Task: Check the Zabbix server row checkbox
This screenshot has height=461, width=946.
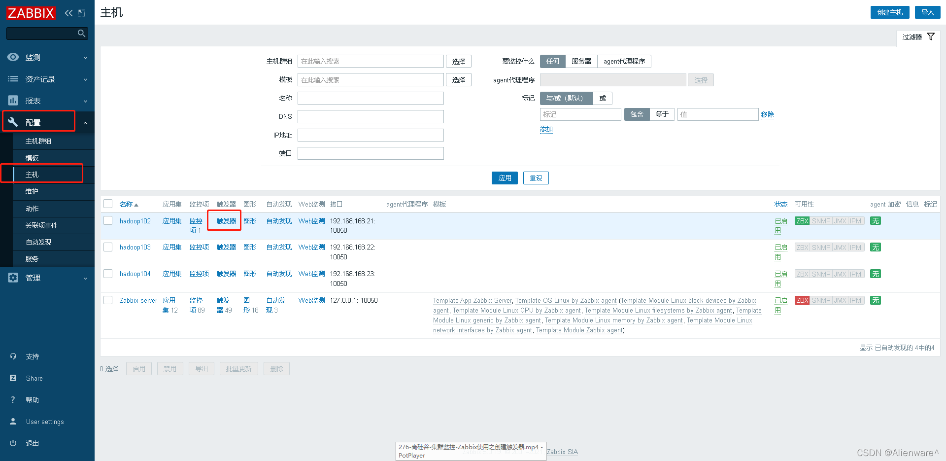Action: [108, 300]
